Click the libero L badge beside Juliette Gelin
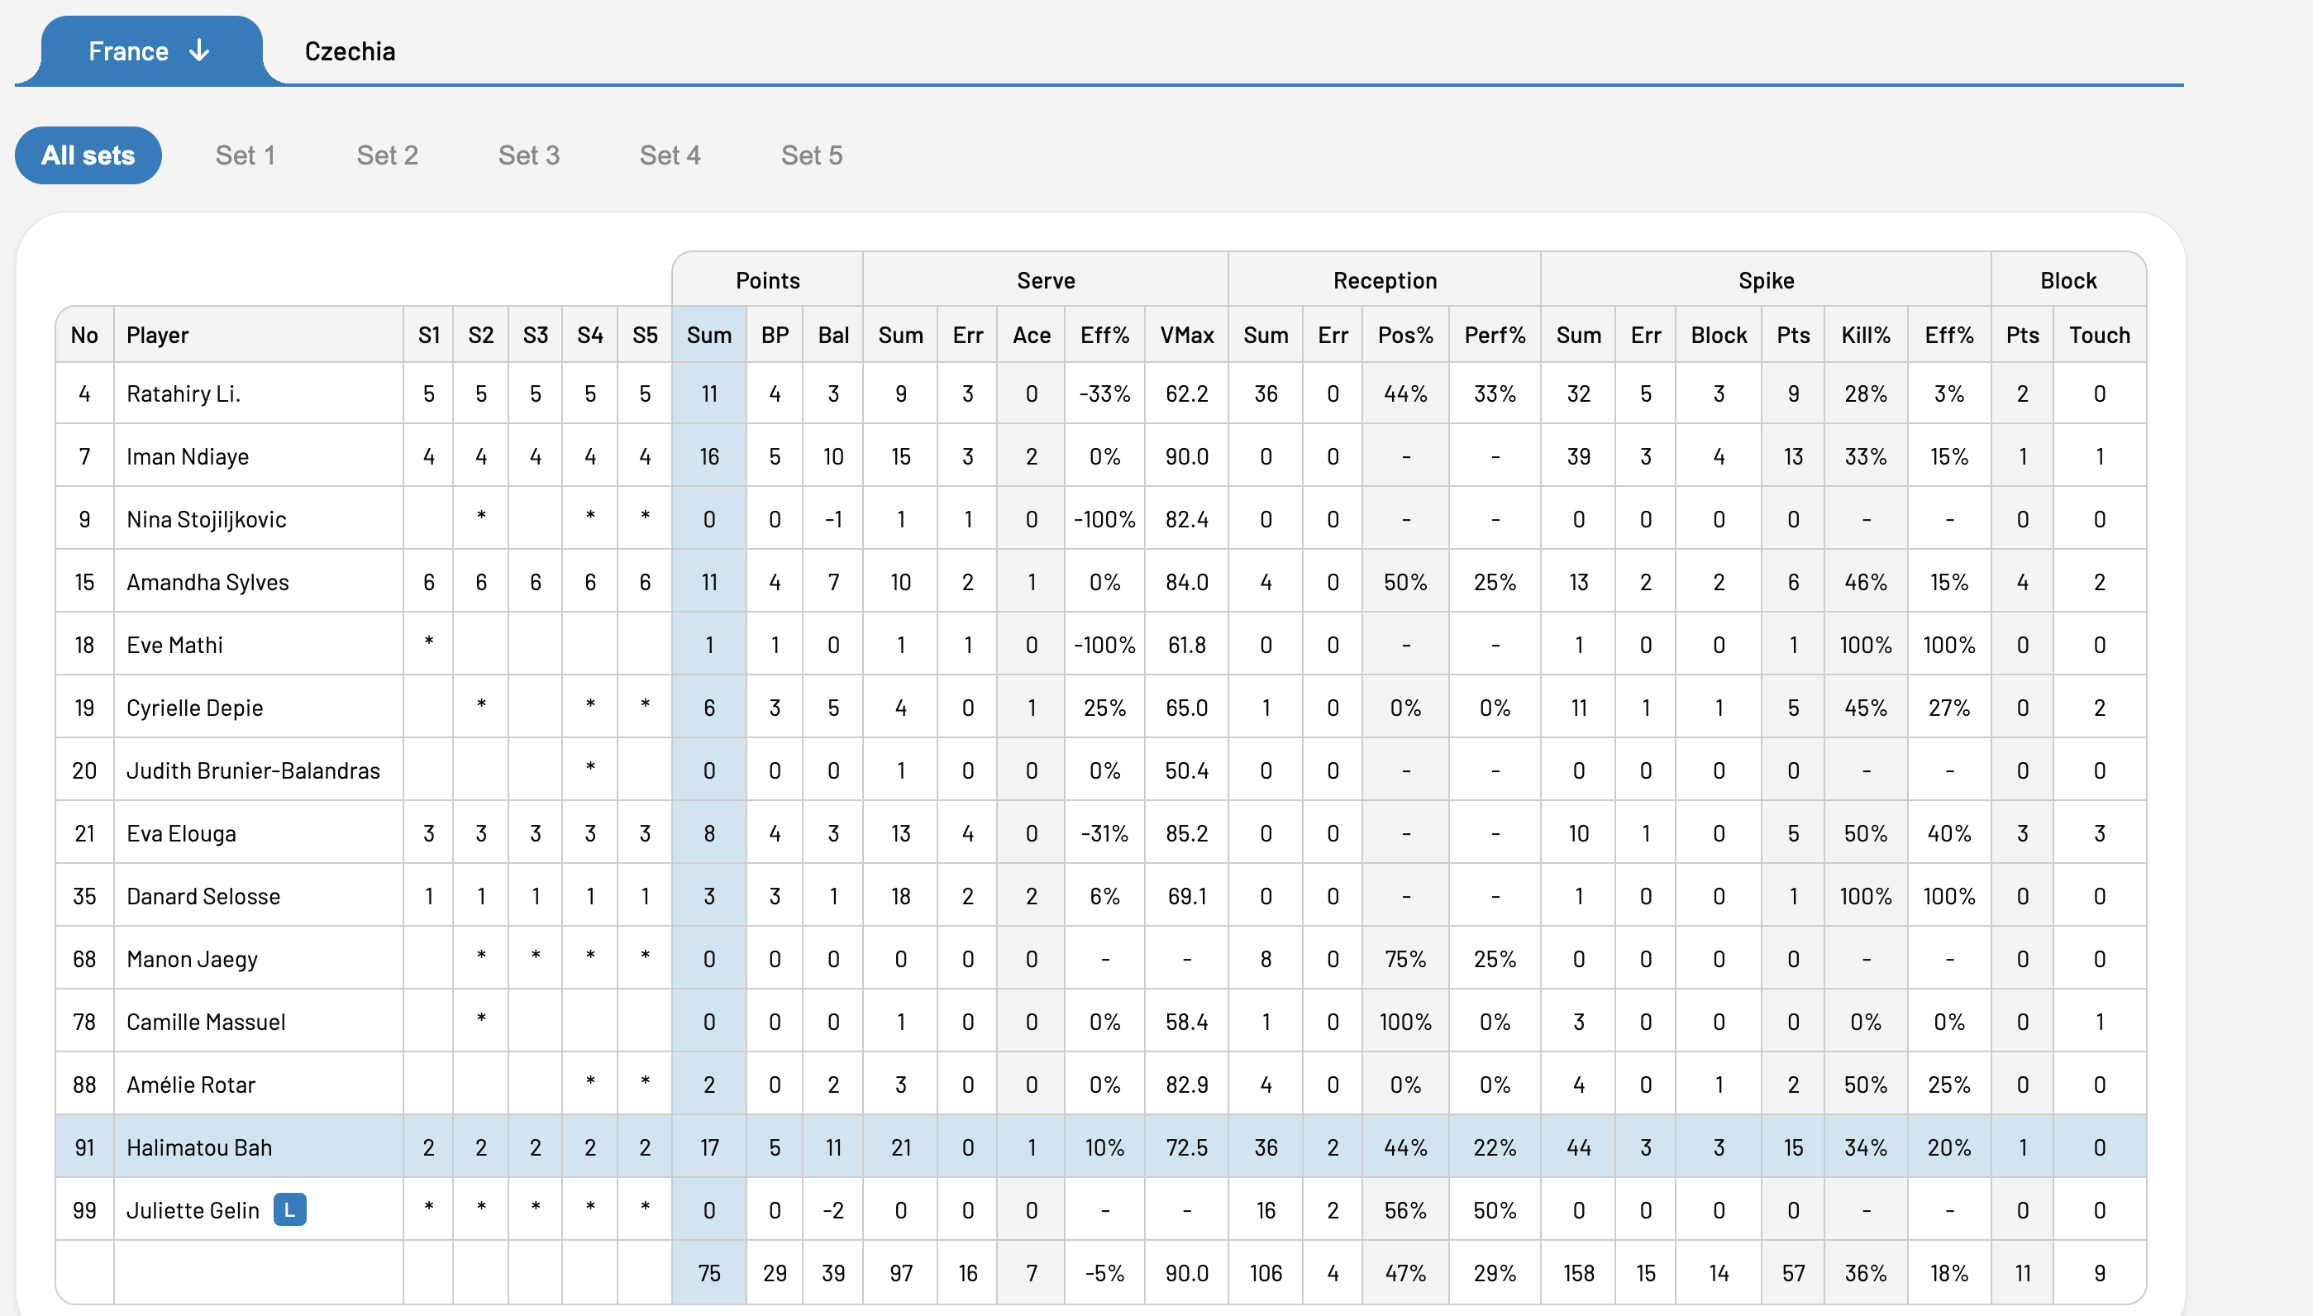This screenshot has height=1316, width=2313. click(x=290, y=1209)
